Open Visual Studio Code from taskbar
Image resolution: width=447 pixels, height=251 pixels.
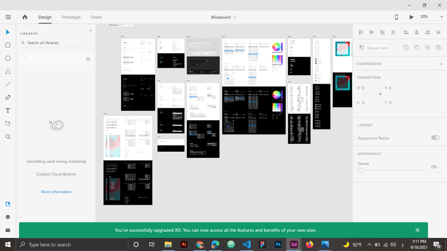pyautogui.click(x=246, y=244)
